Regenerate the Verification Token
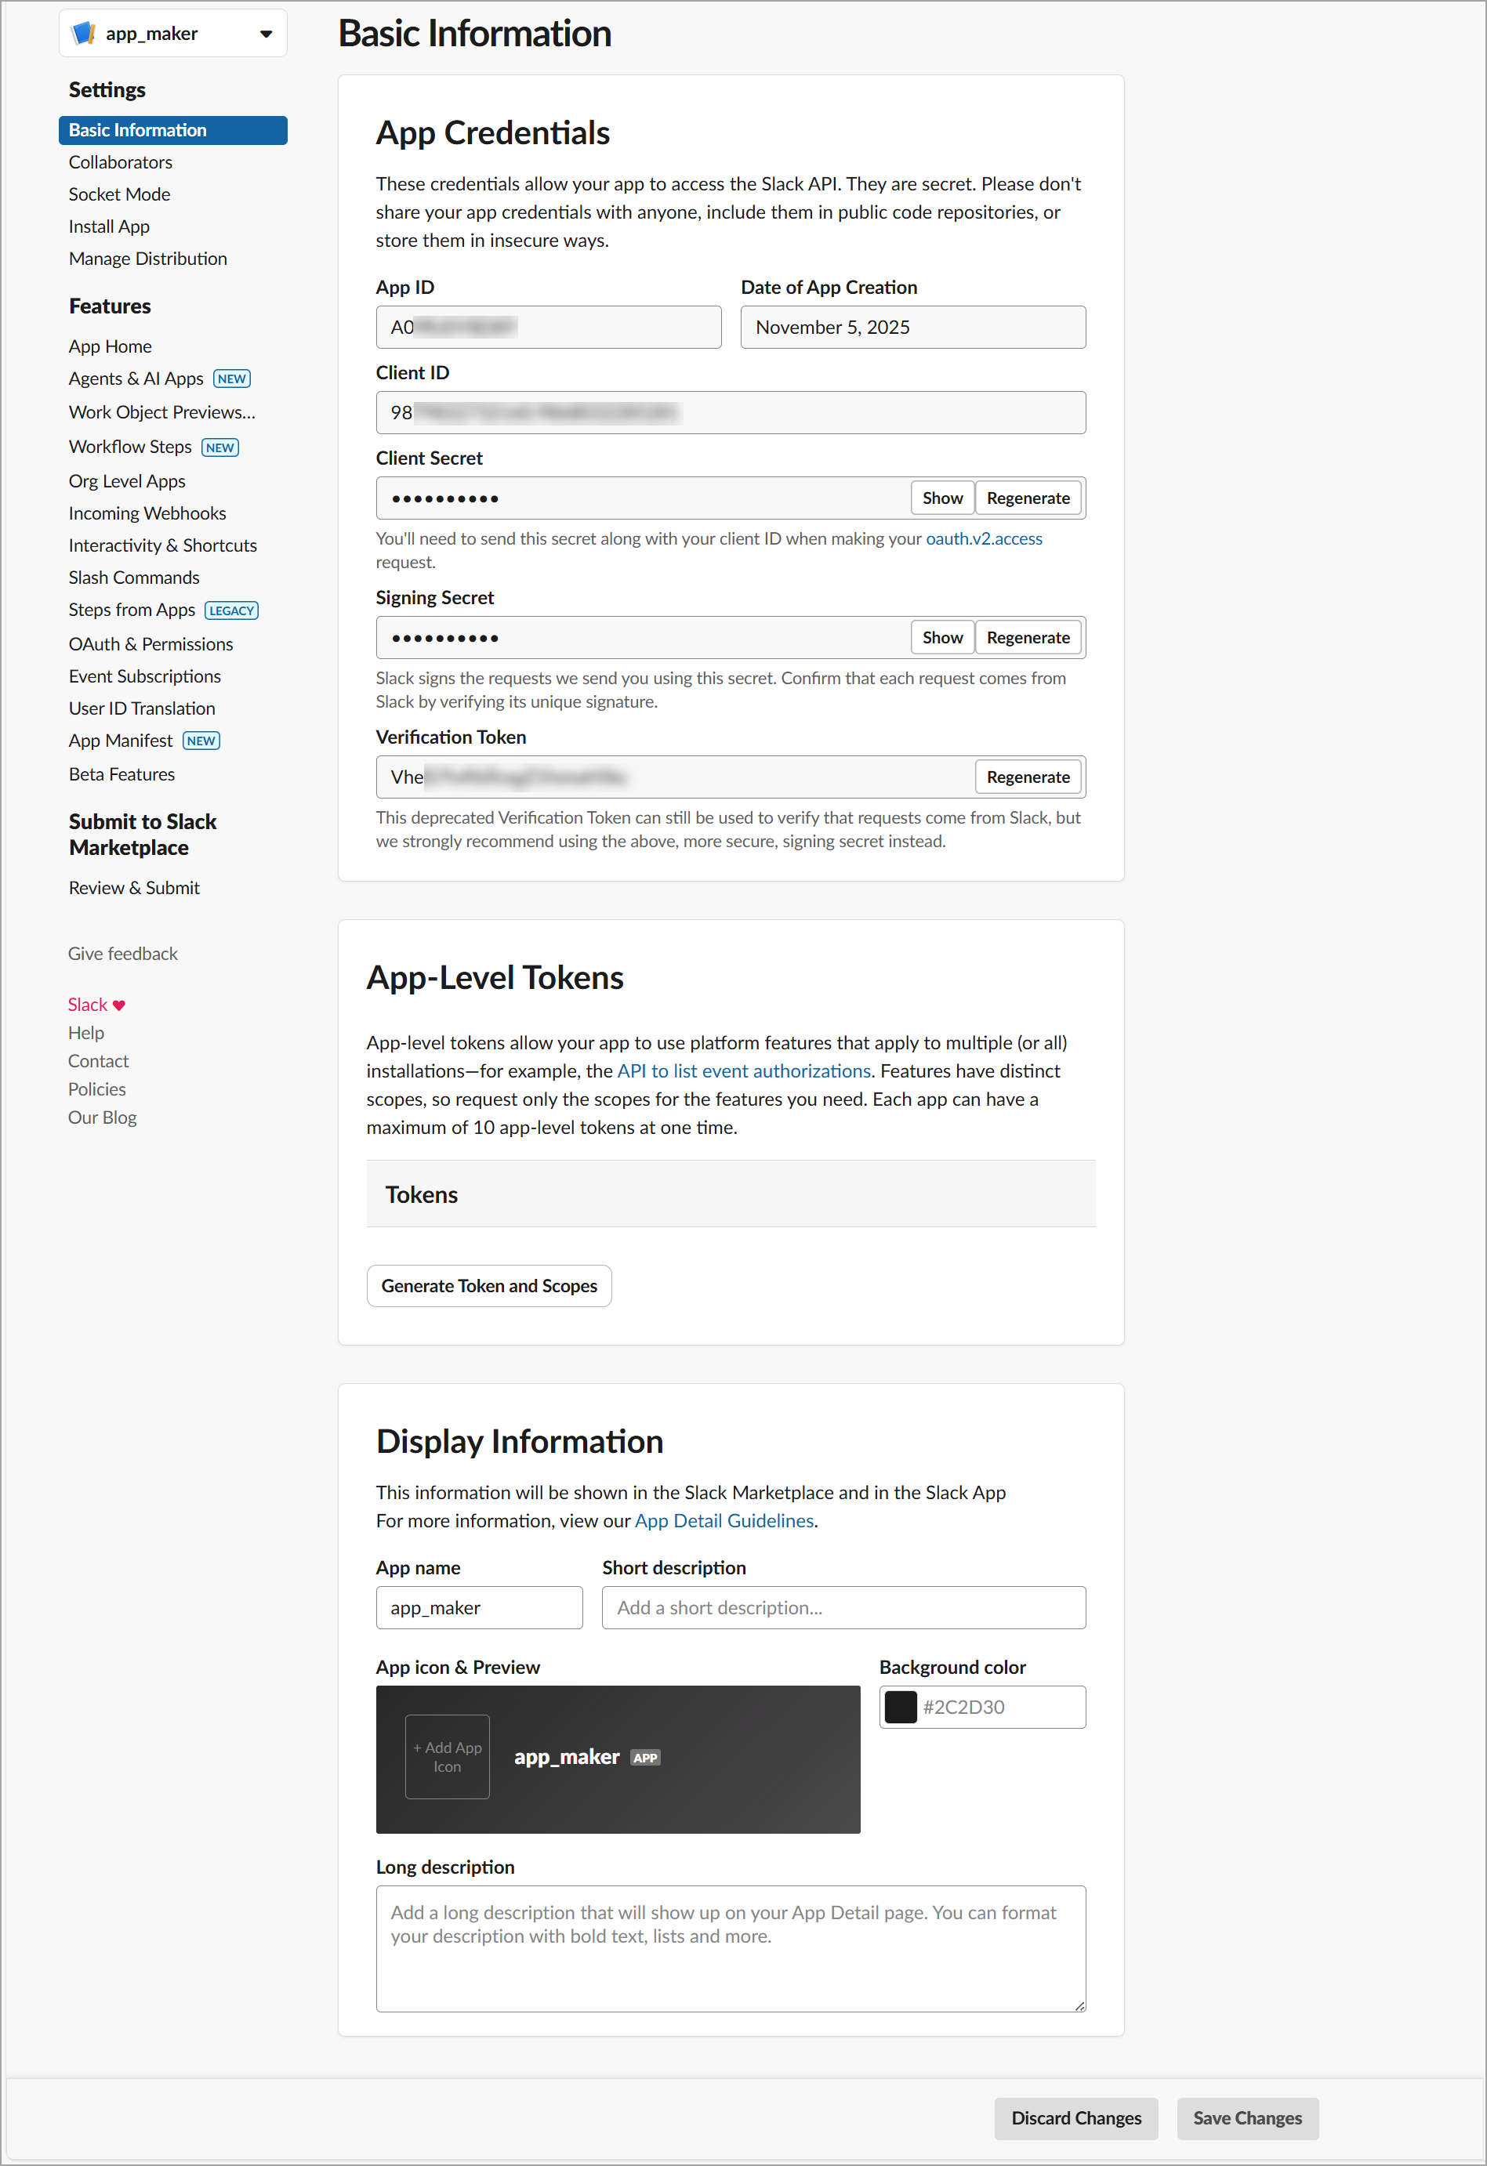1487x2166 pixels. (x=1028, y=777)
